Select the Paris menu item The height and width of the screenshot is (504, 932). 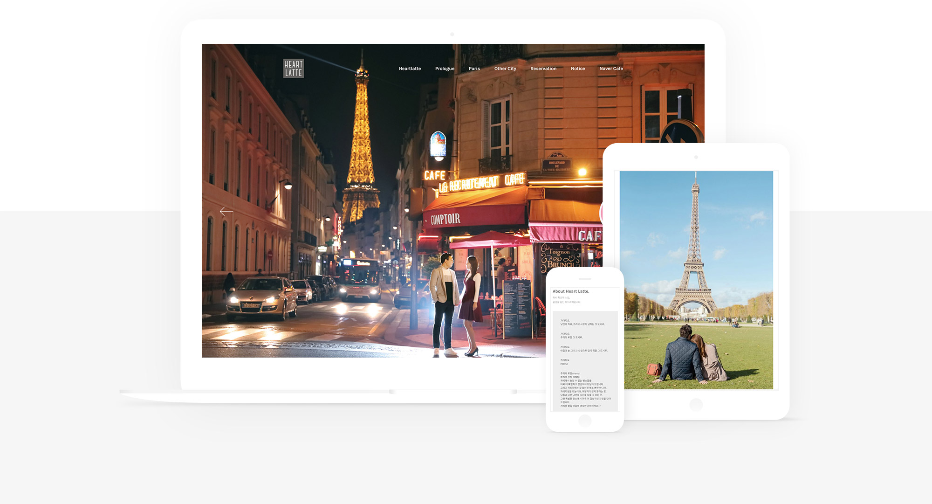[x=474, y=69]
